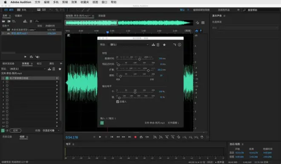Viewport: 281px width, 164px height.
Task: Click Zoom Out Amplitude icon
Action: click(x=161, y=137)
